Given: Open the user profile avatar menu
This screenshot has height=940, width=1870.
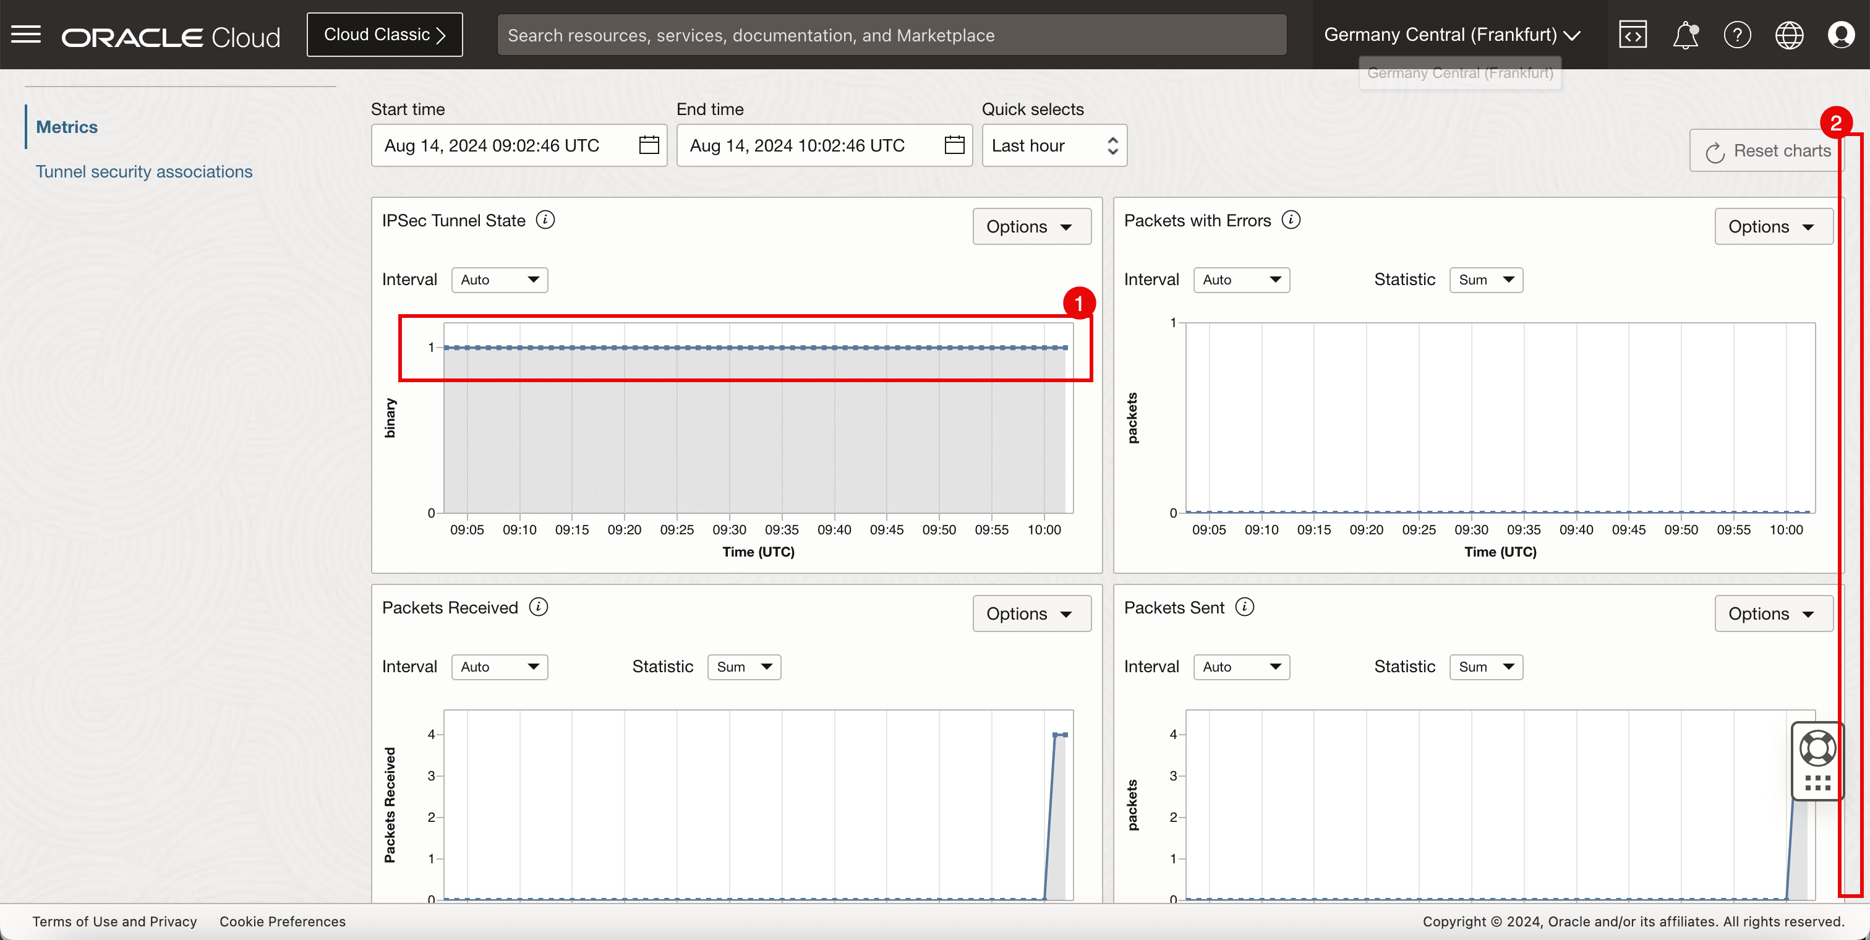Looking at the screenshot, I should [x=1840, y=35].
